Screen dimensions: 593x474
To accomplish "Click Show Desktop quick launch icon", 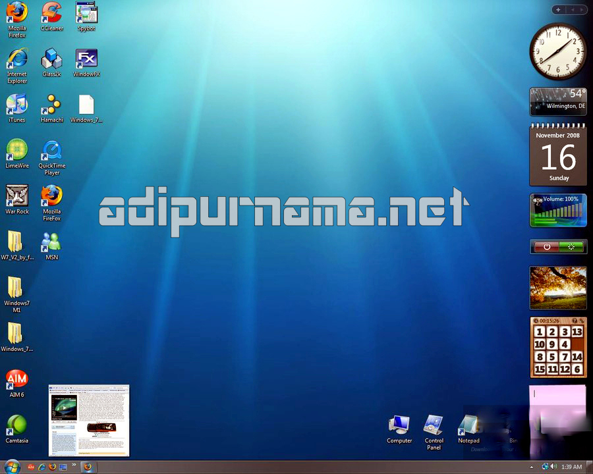I will tap(63, 467).
